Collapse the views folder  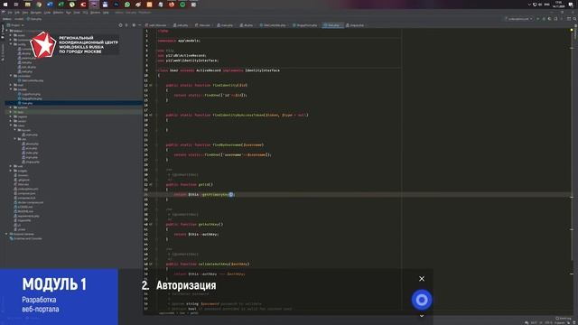[x=11, y=125]
